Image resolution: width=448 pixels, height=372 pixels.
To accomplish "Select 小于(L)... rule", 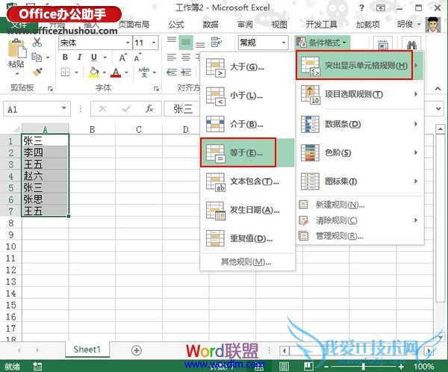I will click(x=247, y=96).
